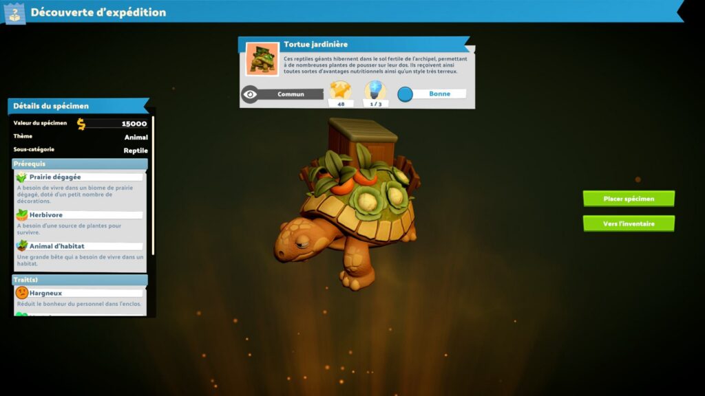Click the Herbivore plant icon
Viewport: 705px width, 396px height.
[21, 215]
